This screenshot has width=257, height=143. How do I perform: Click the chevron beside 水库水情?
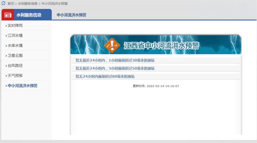(x=6, y=46)
